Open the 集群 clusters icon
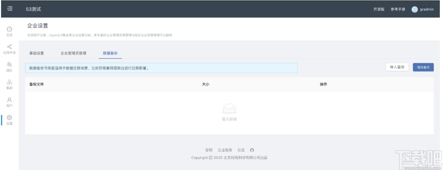The width and height of the screenshot is (443, 170). pos(10,82)
